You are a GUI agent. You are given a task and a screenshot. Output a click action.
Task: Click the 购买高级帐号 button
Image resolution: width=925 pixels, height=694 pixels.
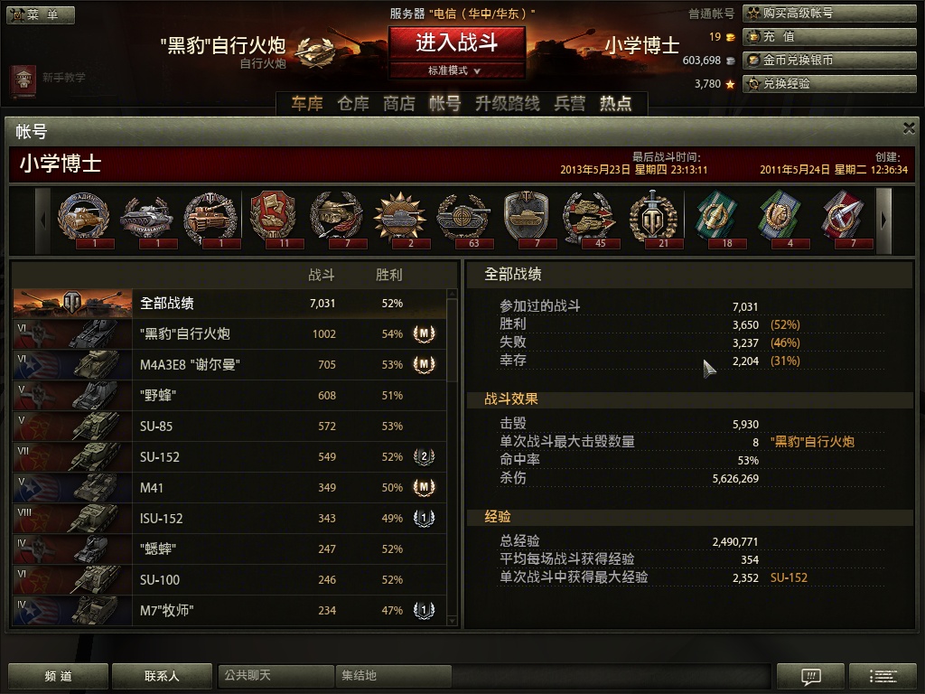point(829,13)
